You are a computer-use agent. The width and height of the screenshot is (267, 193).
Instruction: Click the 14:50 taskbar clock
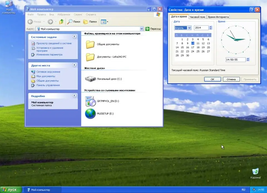click(261, 190)
